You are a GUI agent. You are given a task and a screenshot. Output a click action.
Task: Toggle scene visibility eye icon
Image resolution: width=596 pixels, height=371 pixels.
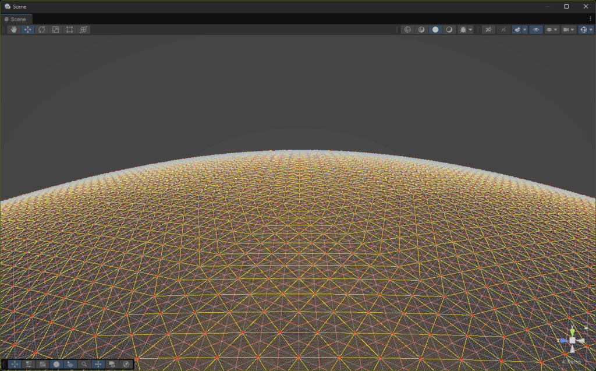(535, 29)
